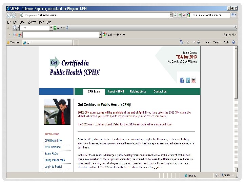Open the search toolbar wrench options at right
The width and height of the screenshot is (244, 183).
[236, 28]
